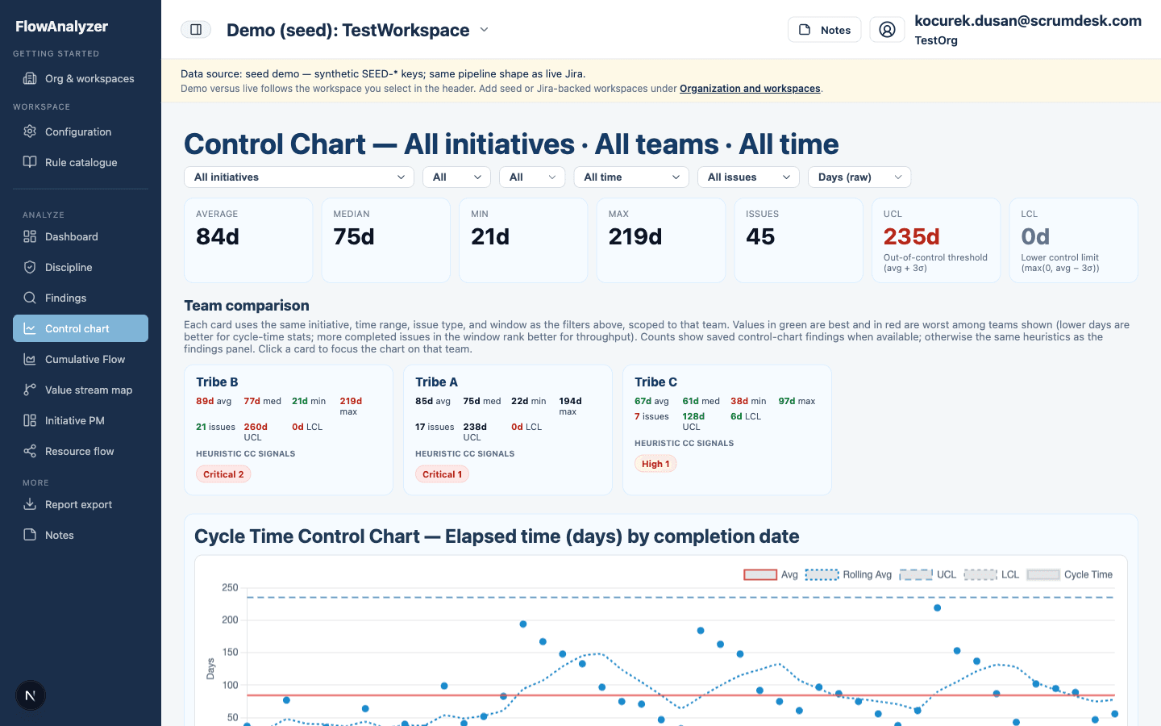Expand the workspace selector chevron

(x=485, y=30)
